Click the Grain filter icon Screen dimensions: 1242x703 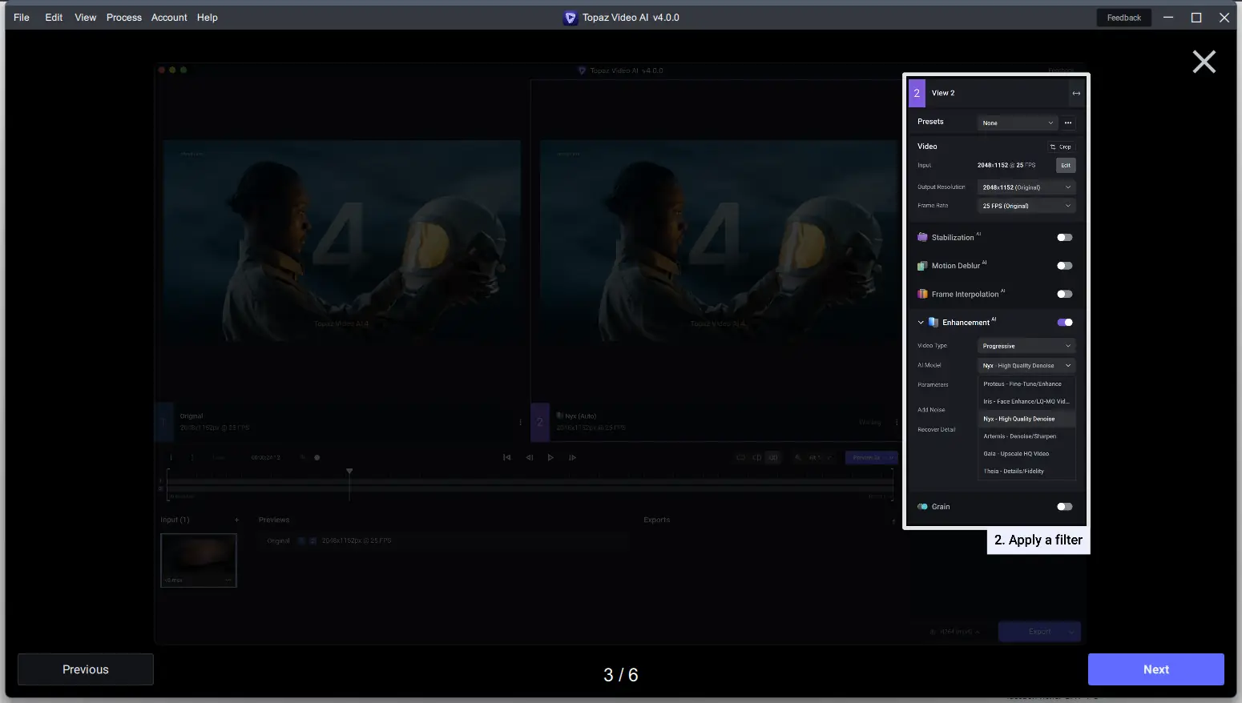coord(922,507)
